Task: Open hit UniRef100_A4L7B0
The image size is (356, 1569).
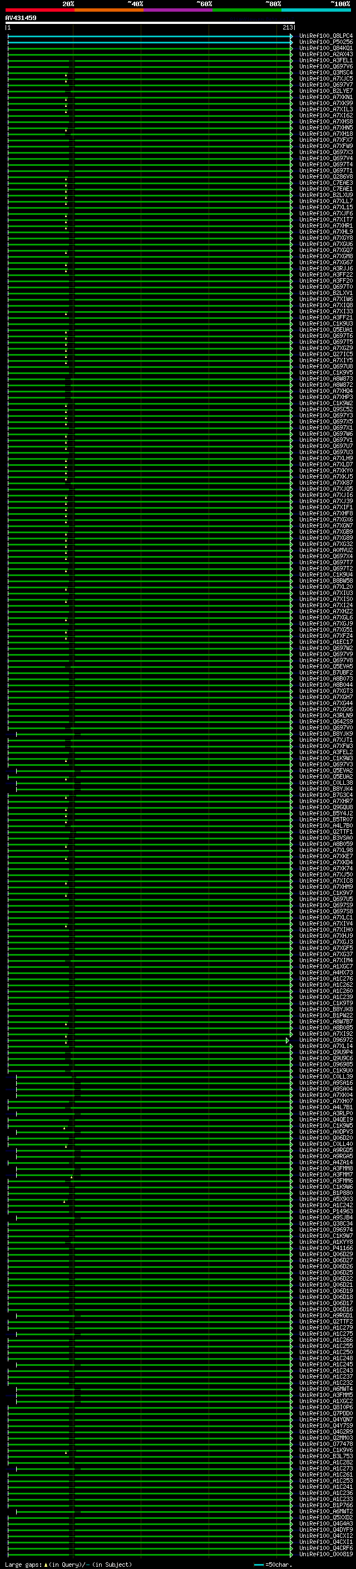Action: point(317,826)
